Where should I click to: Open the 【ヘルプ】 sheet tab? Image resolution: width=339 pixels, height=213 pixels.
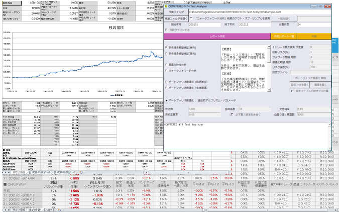49,209
